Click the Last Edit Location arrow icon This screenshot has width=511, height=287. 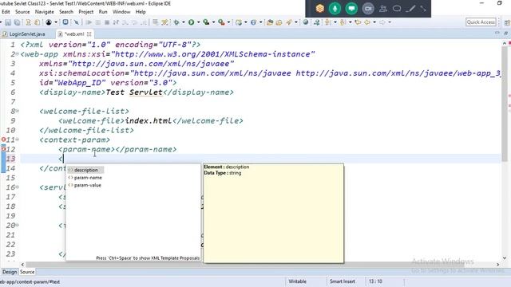click(x=358, y=22)
